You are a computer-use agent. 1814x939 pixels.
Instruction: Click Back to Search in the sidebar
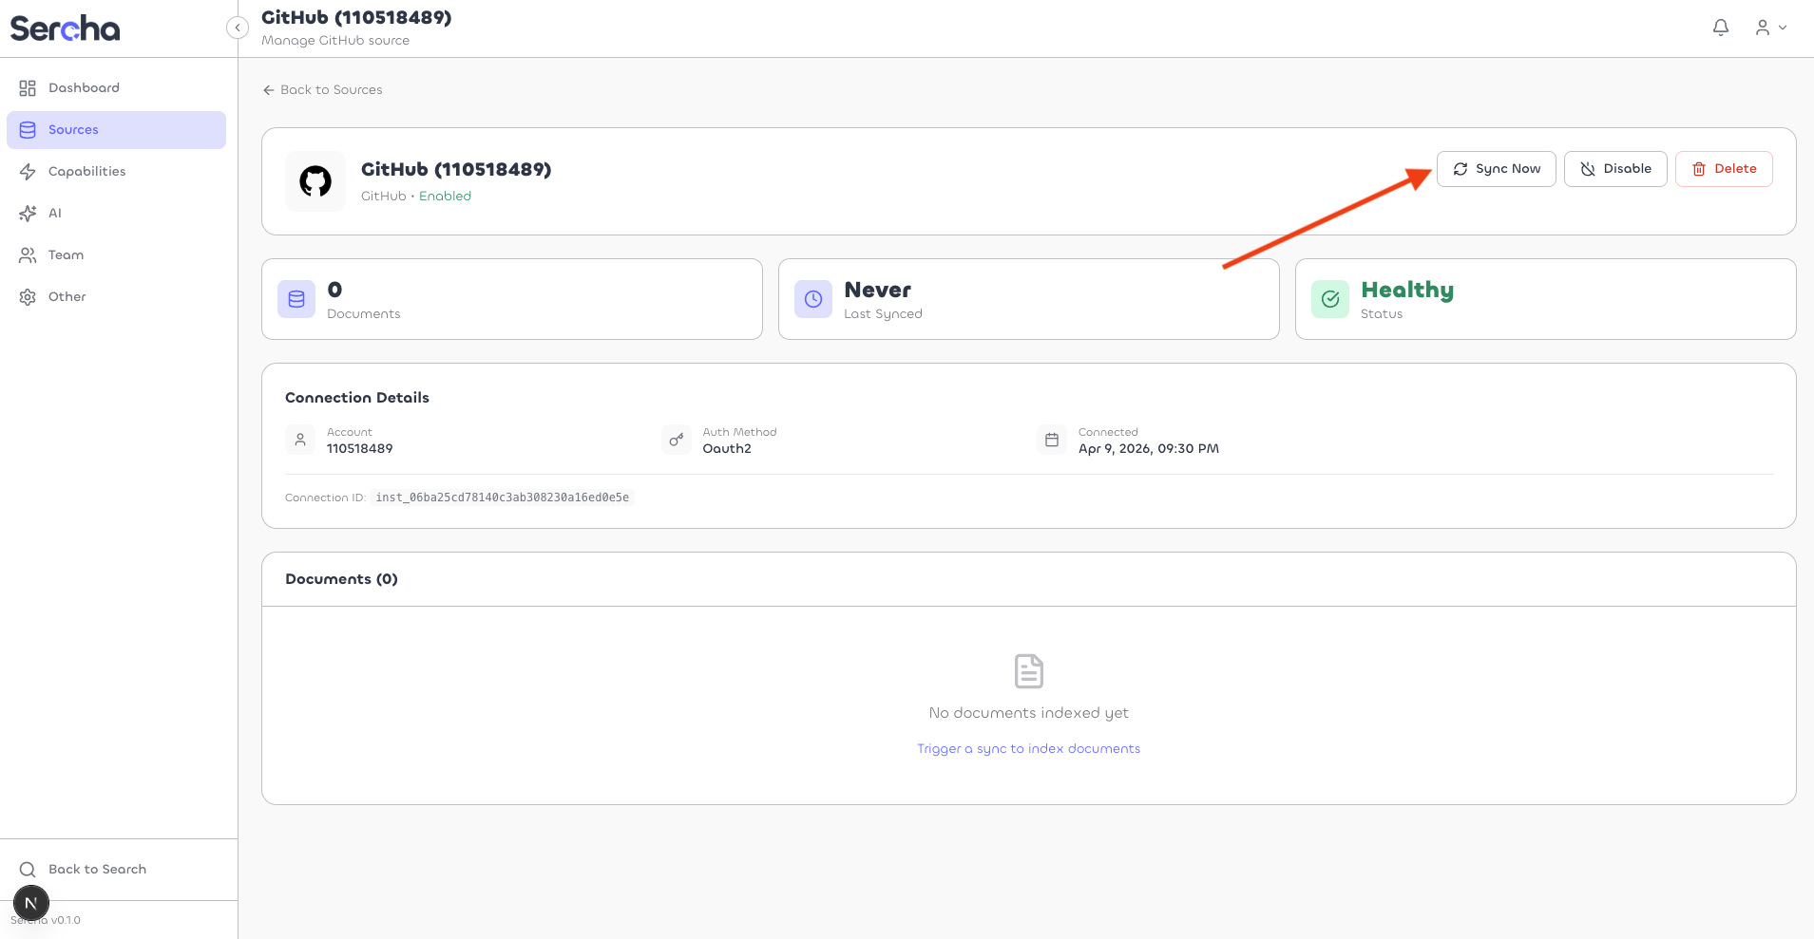(97, 870)
